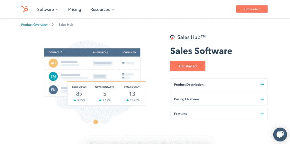Click the New Contacts value 5
290x144 pixels.
105,94
